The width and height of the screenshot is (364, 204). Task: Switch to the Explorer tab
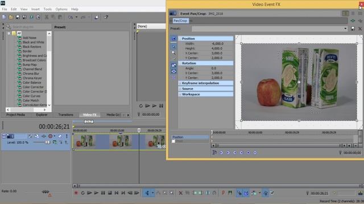pos(42,114)
